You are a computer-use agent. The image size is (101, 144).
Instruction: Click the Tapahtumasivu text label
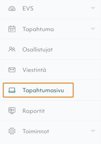(43, 90)
